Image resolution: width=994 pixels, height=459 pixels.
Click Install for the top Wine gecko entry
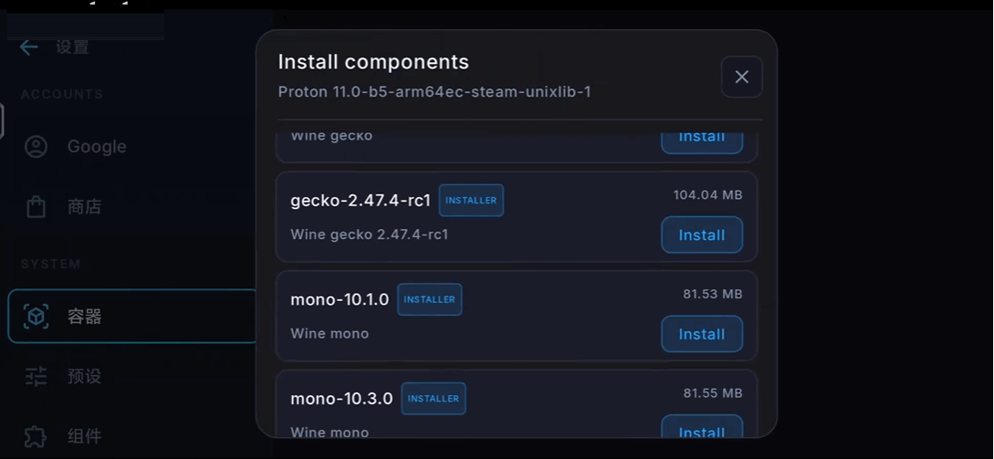click(702, 141)
